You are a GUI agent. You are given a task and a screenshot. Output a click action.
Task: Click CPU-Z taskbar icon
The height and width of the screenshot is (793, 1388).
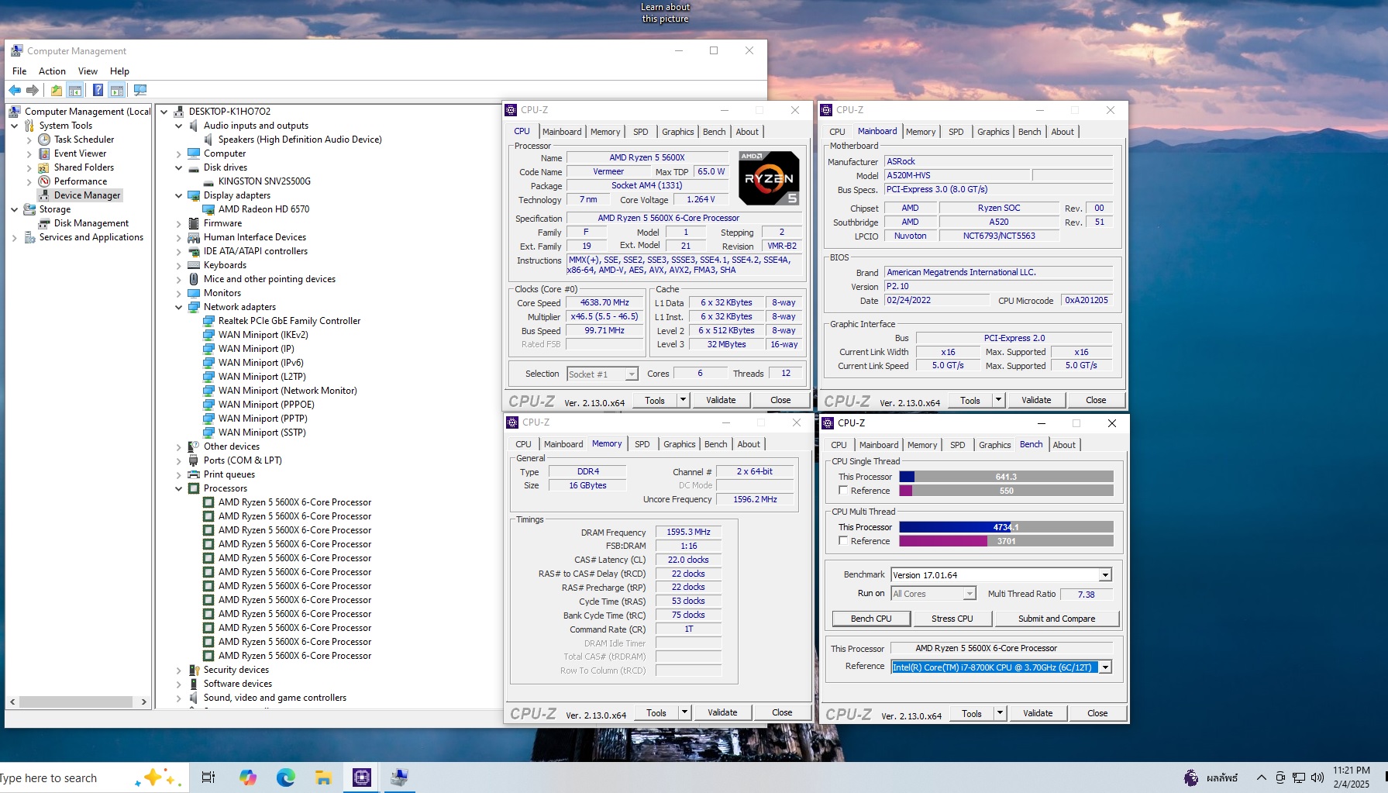[361, 777]
